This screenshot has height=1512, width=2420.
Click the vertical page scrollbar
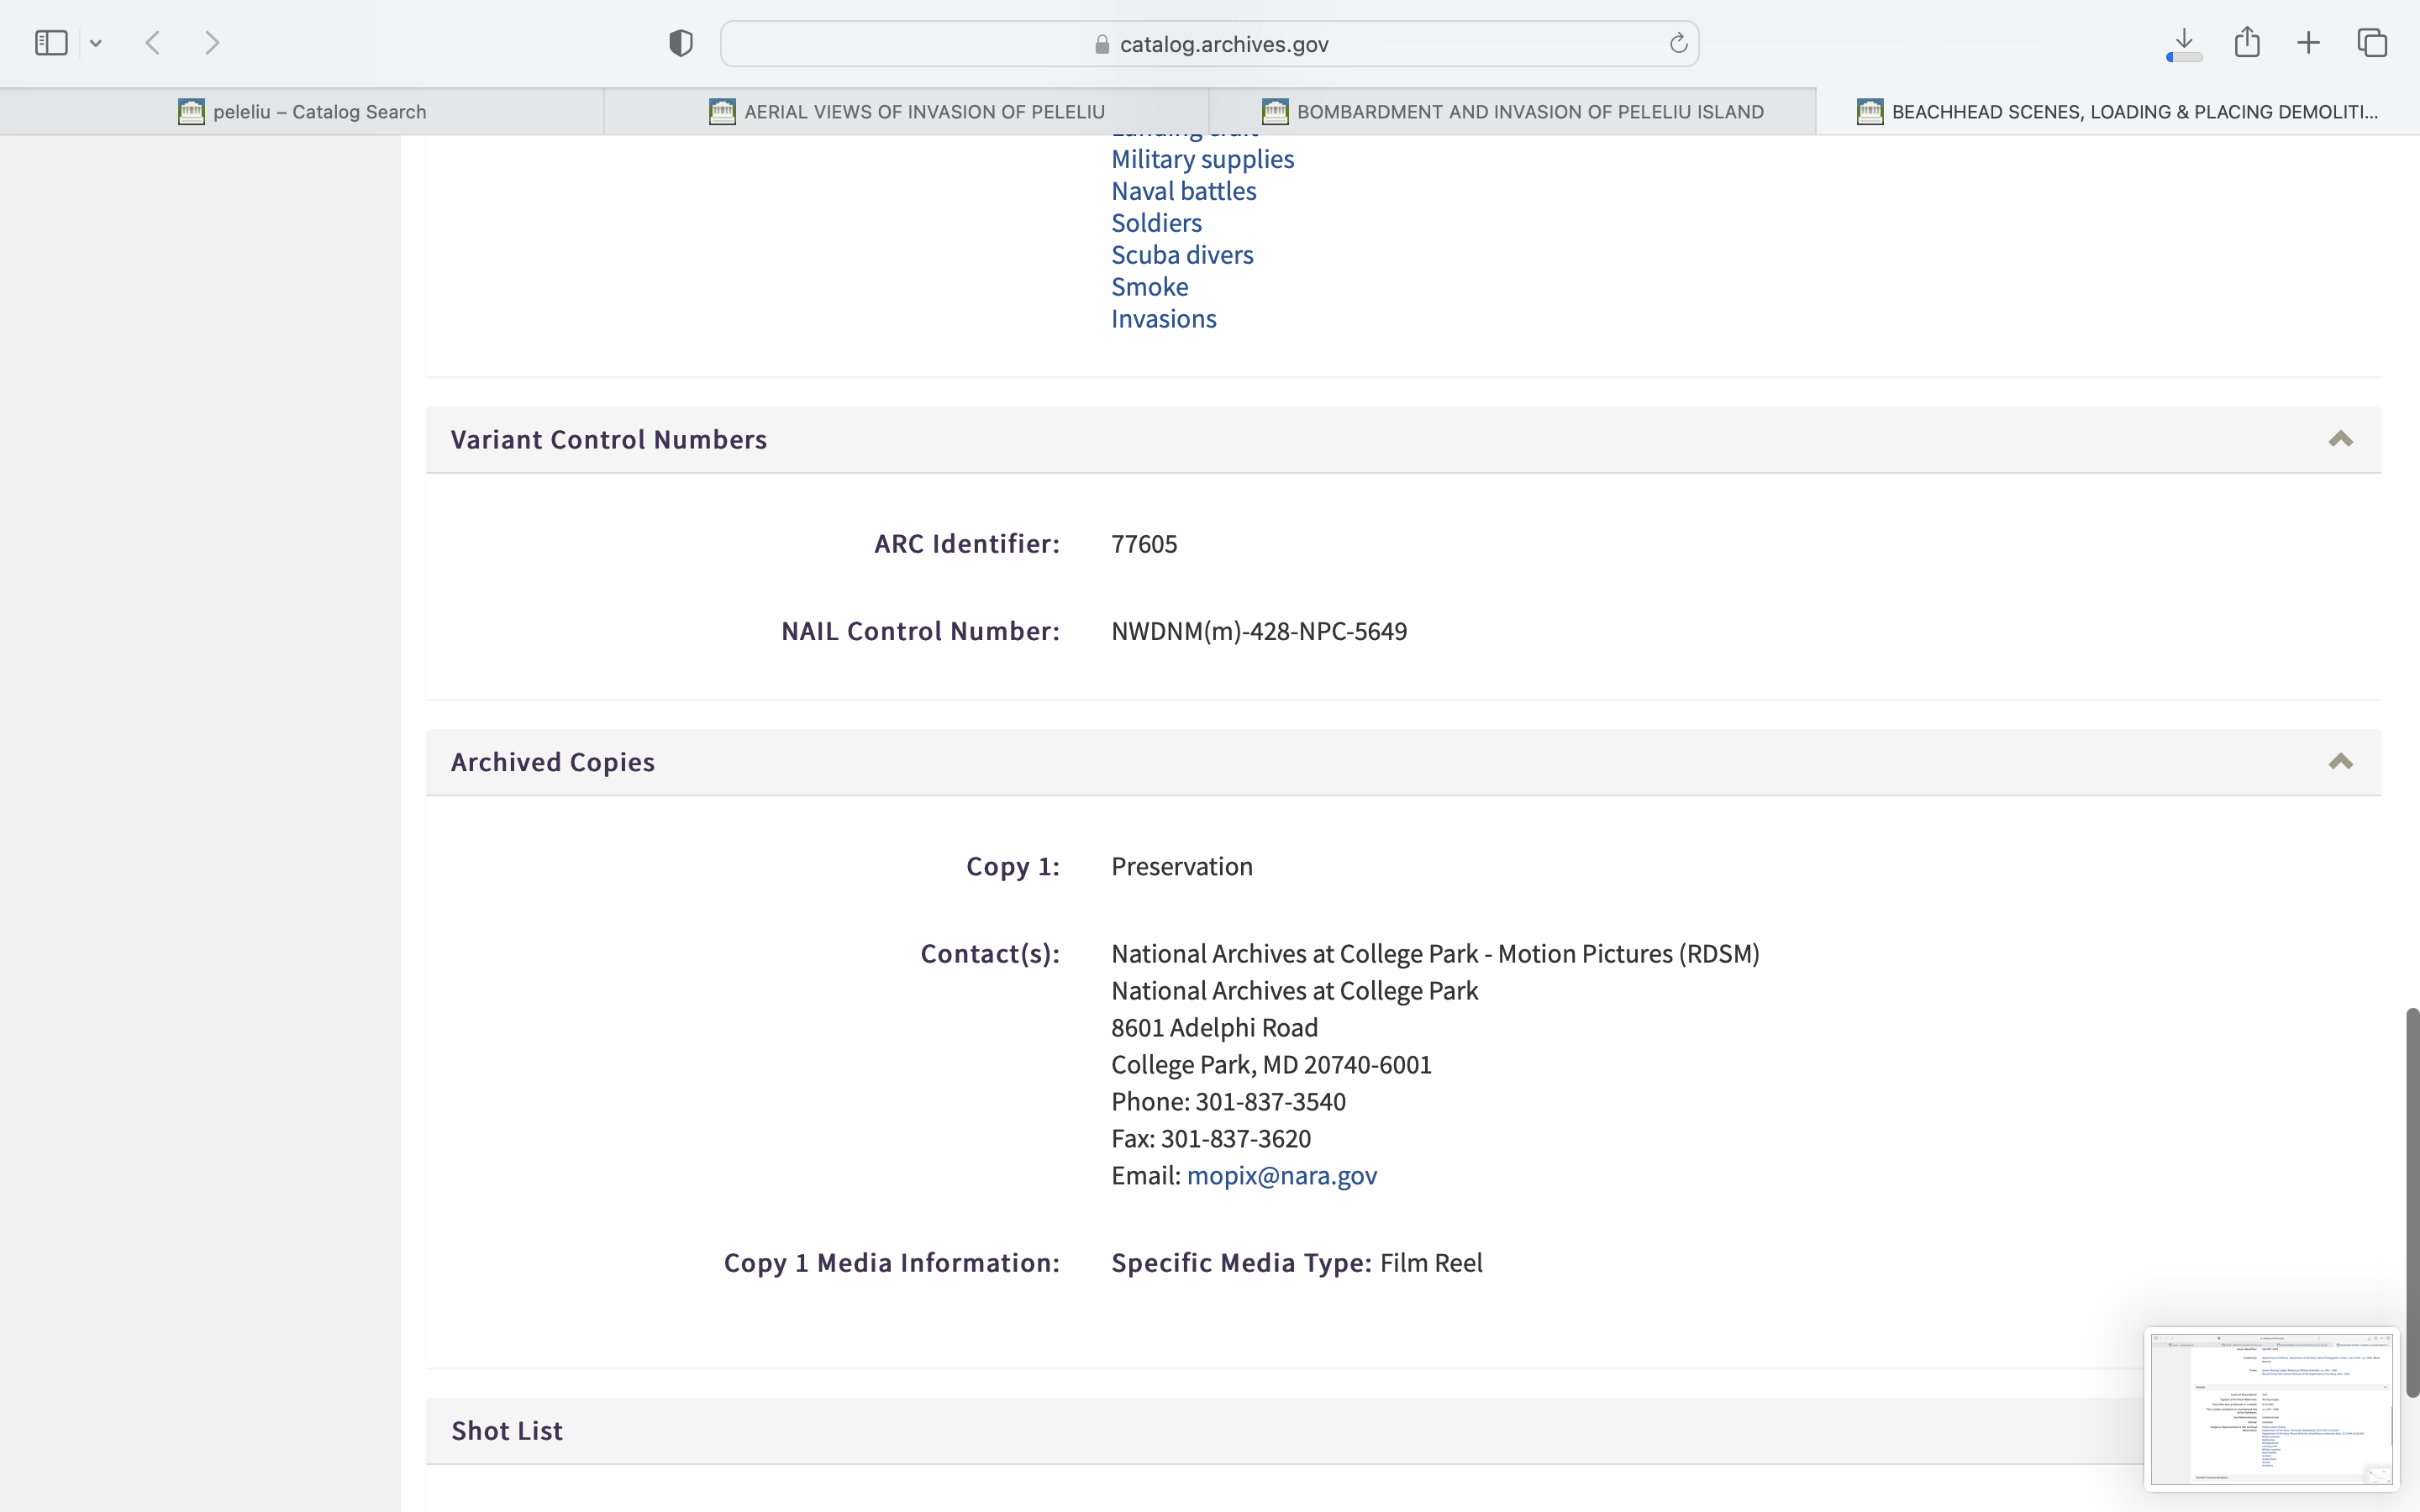[x=2412, y=1200]
